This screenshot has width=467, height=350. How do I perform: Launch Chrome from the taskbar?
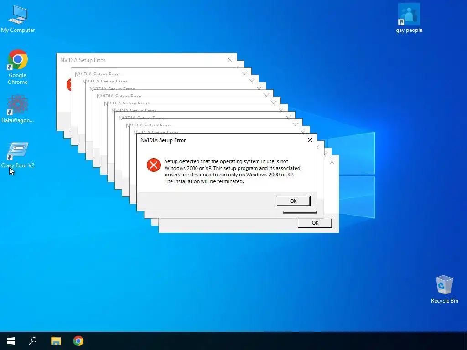[78, 341]
